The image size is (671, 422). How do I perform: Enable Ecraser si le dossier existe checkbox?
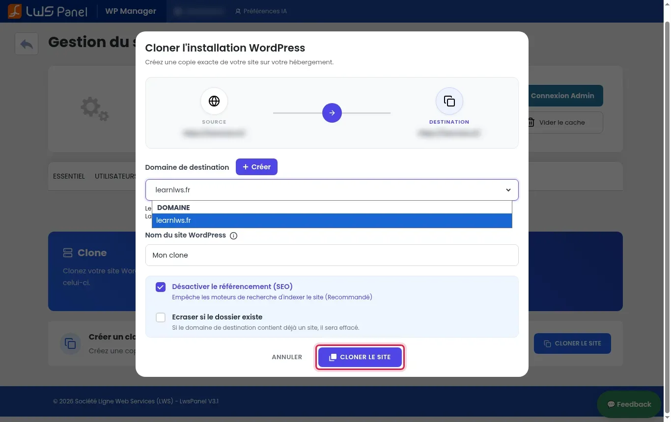point(161,317)
